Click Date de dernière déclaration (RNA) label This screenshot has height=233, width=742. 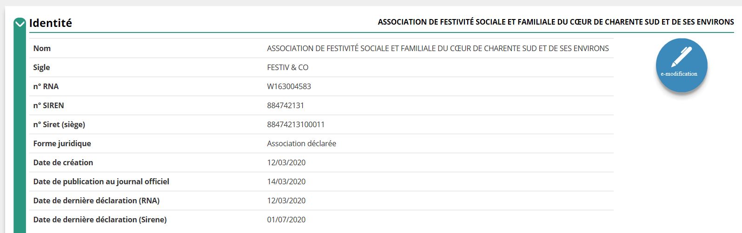coord(96,201)
